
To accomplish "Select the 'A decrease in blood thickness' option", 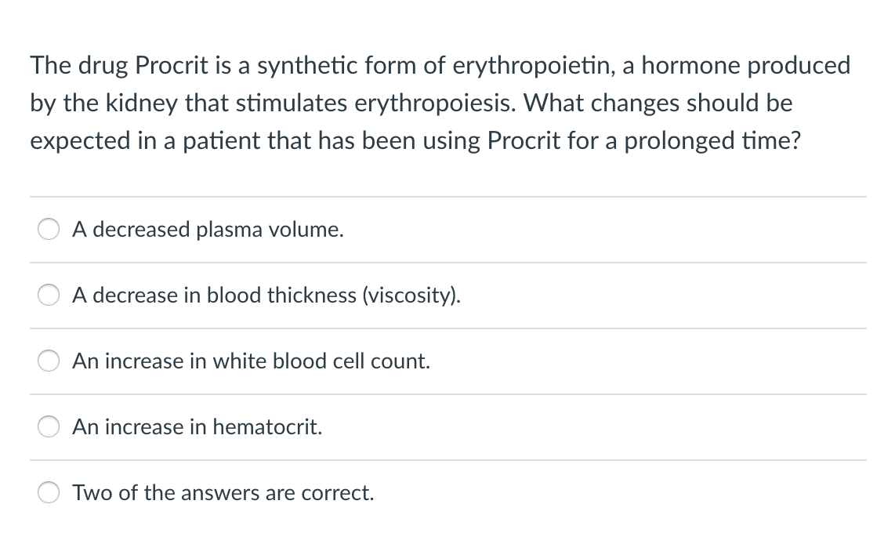I will tap(49, 295).
